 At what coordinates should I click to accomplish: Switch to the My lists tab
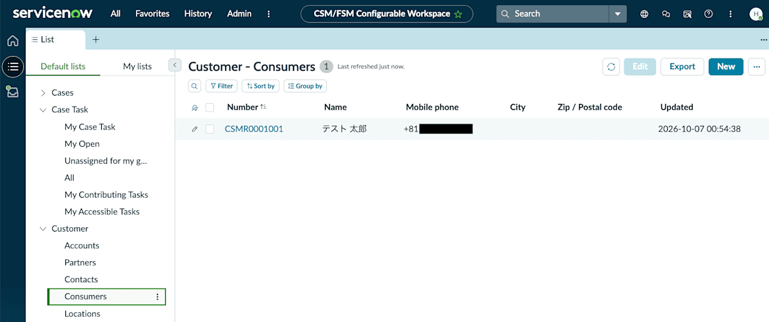137,66
